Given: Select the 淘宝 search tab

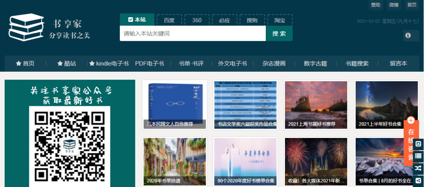Looking at the screenshot, I should coord(280,20).
